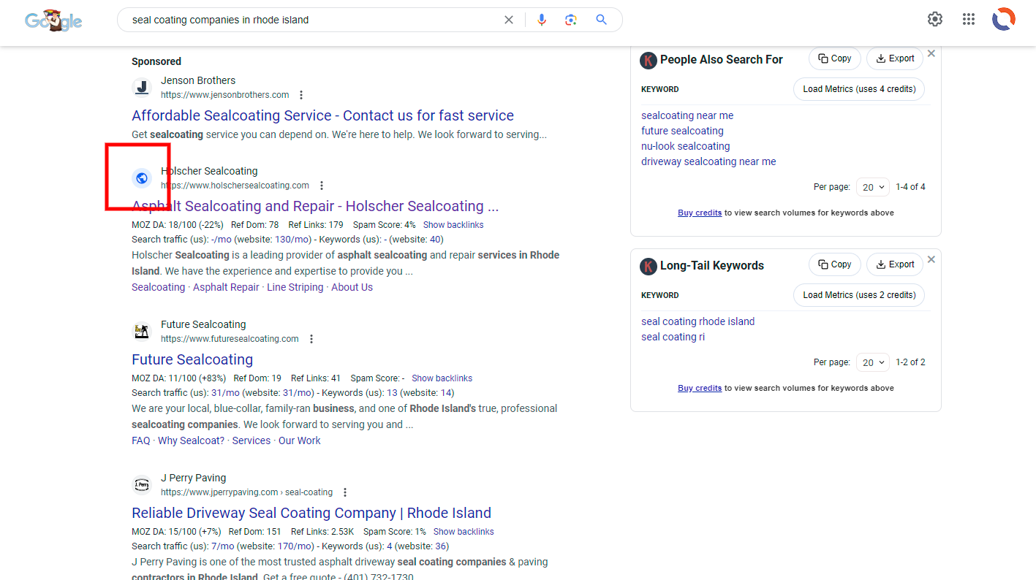Load Metrics using 2 credits
The width and height of the screenshot is (1036, 580).
[x=859, y=295]
